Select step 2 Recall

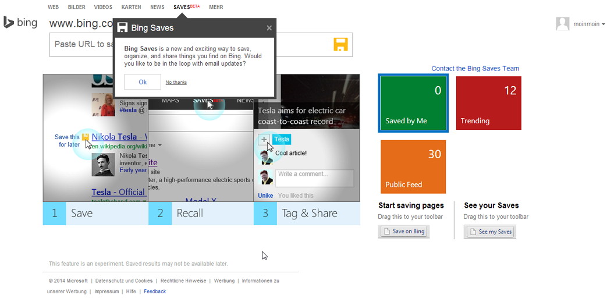pyautogui.click(x=201, y=214)
